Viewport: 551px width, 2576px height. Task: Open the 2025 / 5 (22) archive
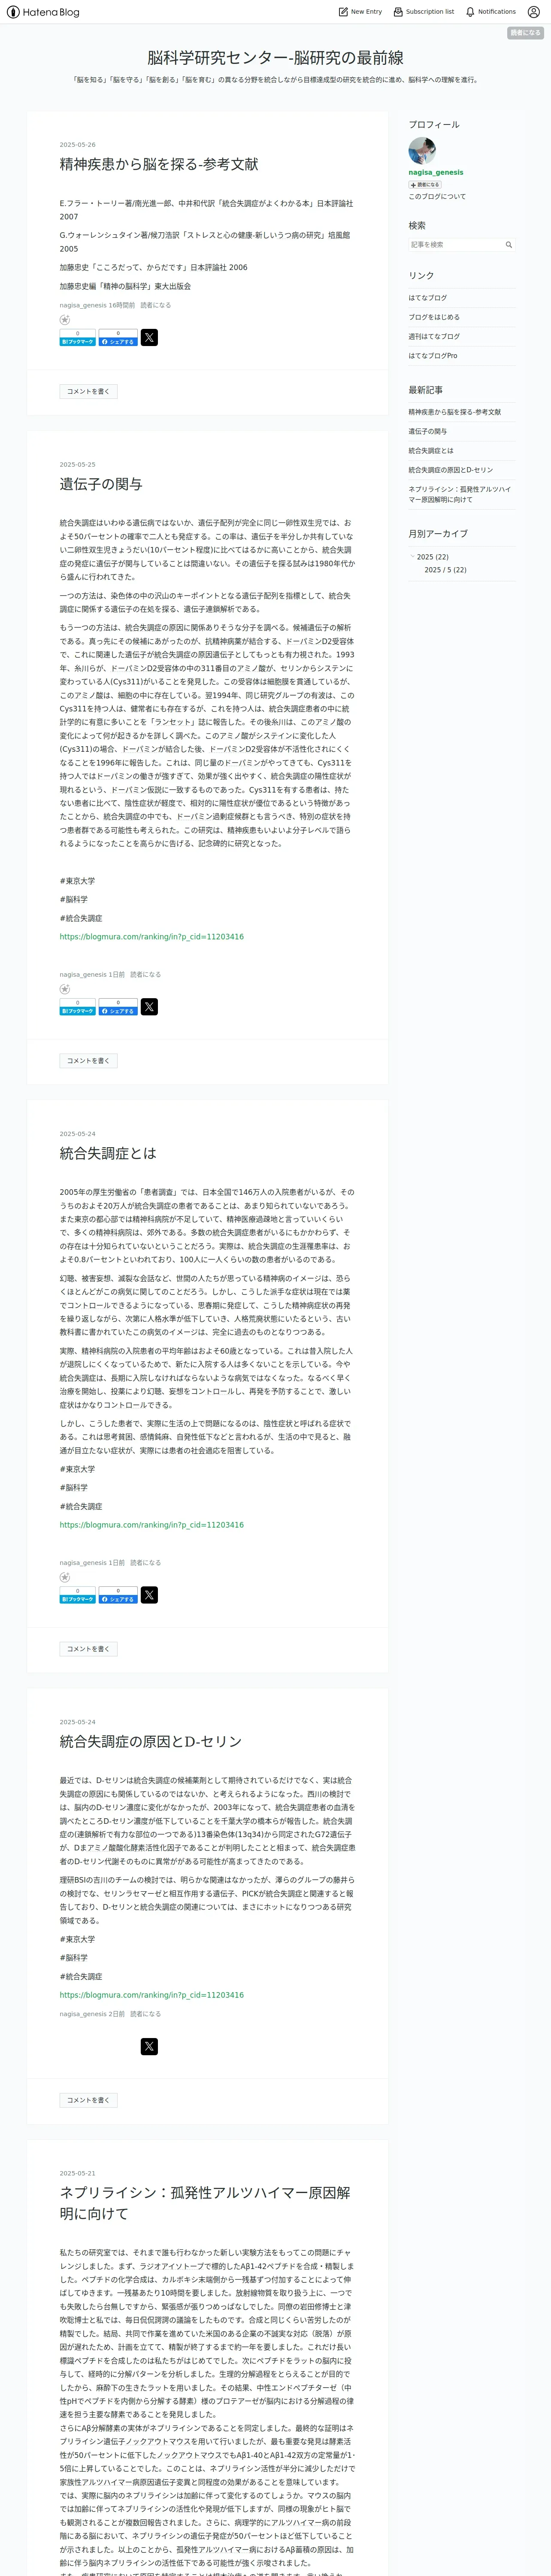(x=445, y=570)
